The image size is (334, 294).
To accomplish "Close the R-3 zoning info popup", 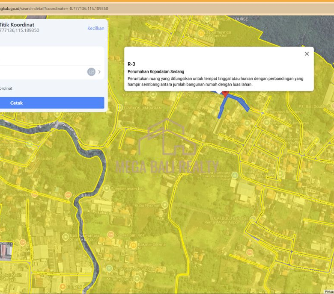I will [x=307, y=54].
